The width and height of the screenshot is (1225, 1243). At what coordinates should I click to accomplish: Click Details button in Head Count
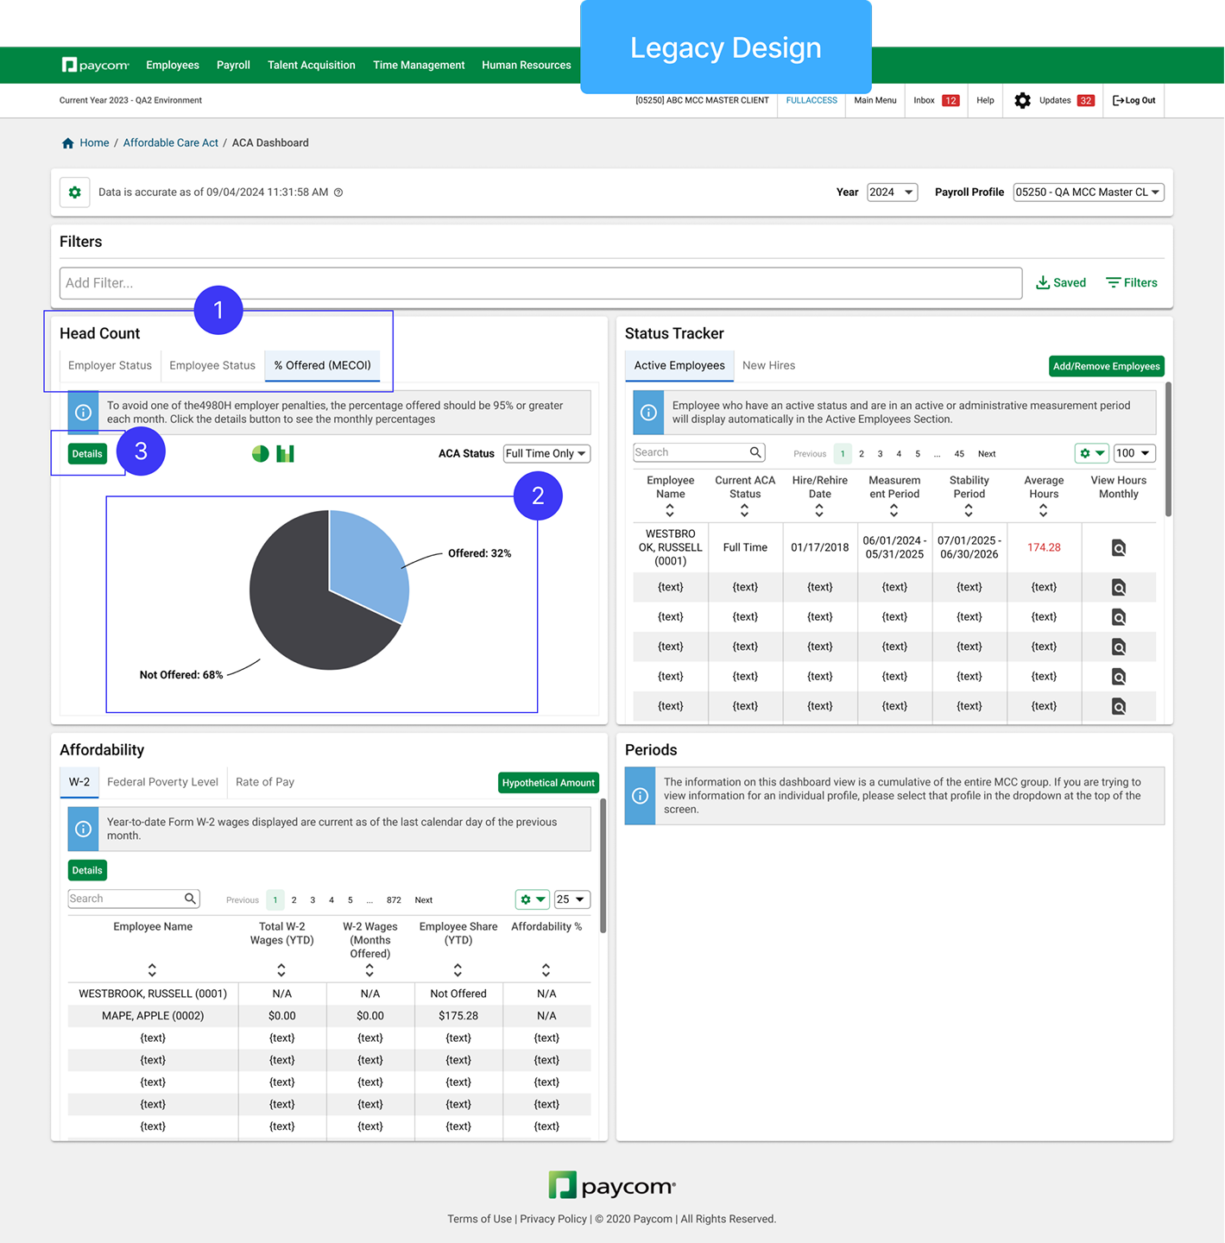point(87,454)
